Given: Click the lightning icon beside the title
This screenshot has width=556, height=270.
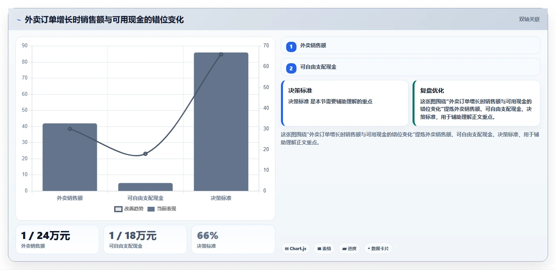Looking at the screenshot, I should coord(19,20).
